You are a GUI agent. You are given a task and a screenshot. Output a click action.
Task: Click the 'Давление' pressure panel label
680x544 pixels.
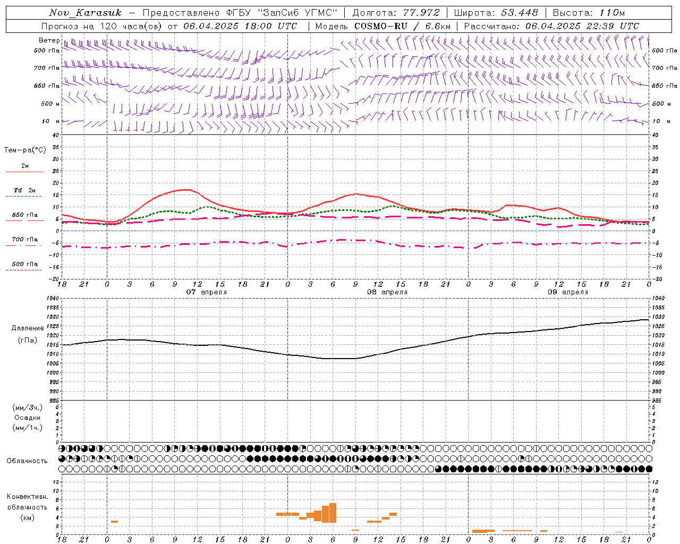28,328
